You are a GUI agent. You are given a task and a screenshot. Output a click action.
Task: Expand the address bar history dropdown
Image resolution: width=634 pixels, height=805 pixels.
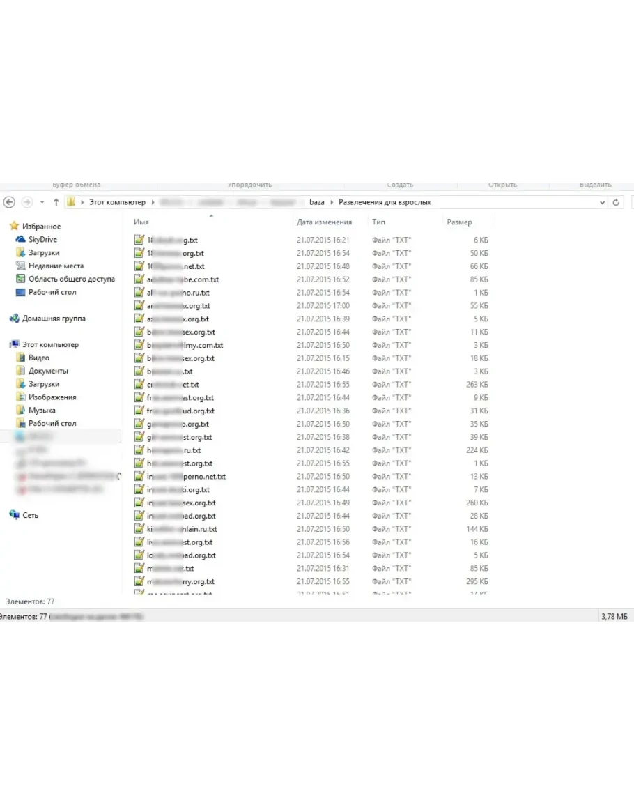click(x=602, y=202)
